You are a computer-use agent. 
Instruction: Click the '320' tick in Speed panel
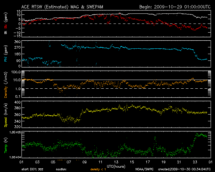tap(17, 126)
